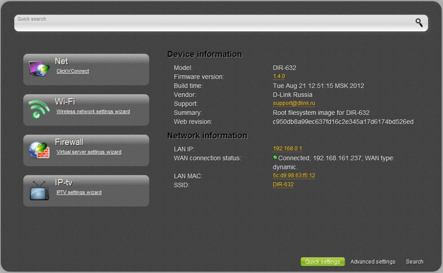443x273 pixels.
Task: Click the IP-tv television icon
Action: [x=39, y=191]
